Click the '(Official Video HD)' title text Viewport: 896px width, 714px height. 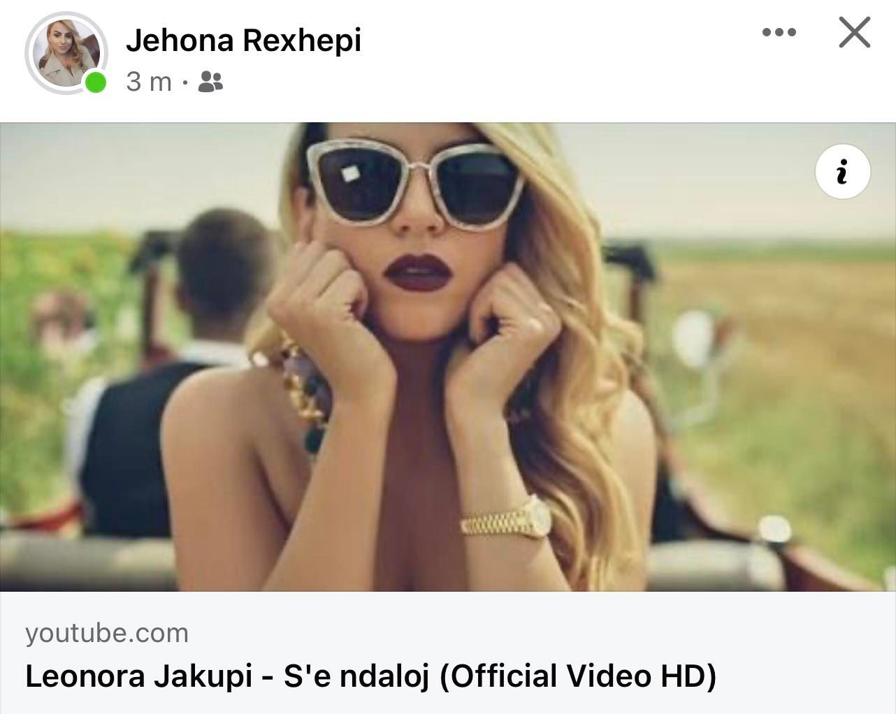point(578,676)
